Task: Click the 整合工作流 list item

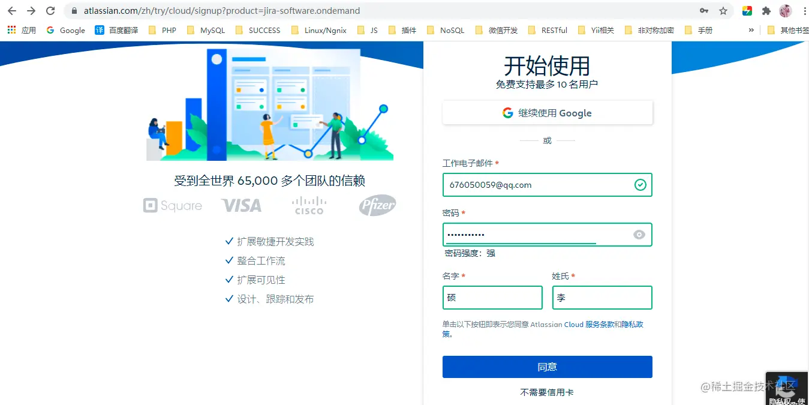Action: tap(261, 261)
